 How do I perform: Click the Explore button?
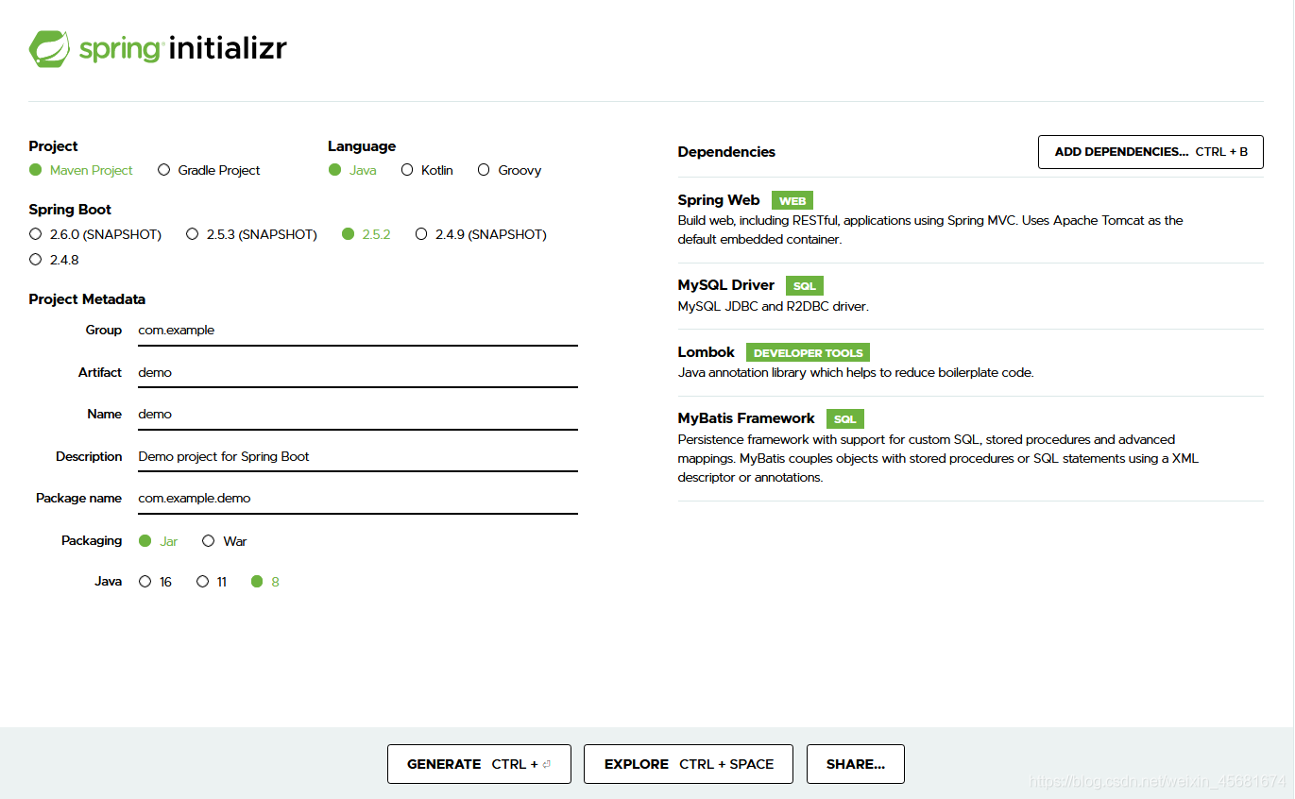coord(689,764)
